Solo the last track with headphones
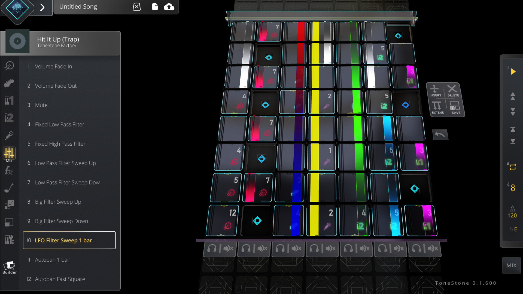Screen dimensions: 523x294 pyautogui.click(x=416, y=248)
